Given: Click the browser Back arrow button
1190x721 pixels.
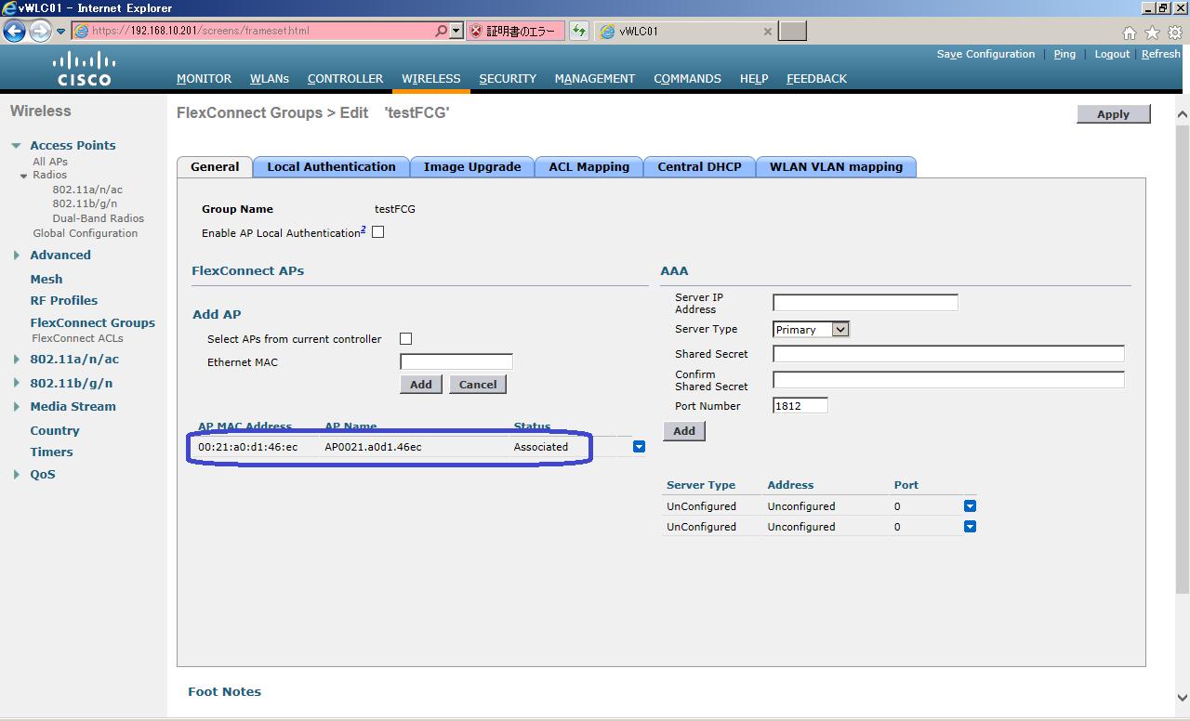Looking at the screenshot, I should (x=14, y=31).
